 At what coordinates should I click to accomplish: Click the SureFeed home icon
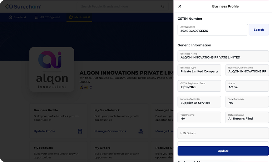pos(10,17)
